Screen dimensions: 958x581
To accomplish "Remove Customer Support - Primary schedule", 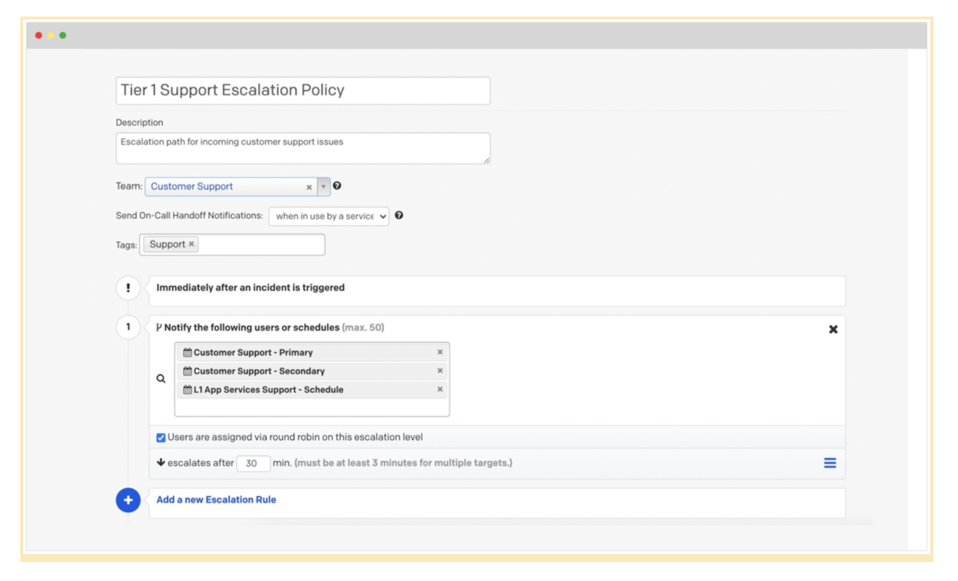I will tap(440, 352).
